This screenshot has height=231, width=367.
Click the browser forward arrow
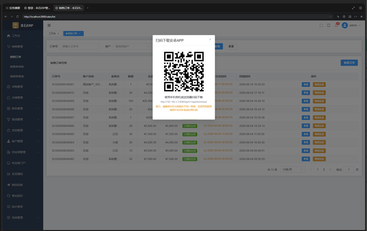point(11,17)
